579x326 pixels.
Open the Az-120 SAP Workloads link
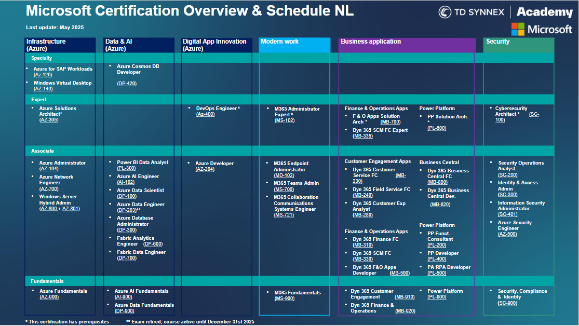[43, 75]
